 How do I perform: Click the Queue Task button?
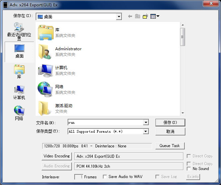pos(170,146)
